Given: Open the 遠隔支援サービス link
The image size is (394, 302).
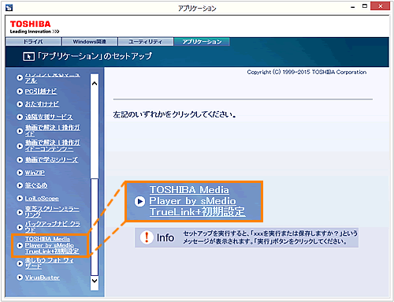Looking at the screenshot, I should click(49, 117).
